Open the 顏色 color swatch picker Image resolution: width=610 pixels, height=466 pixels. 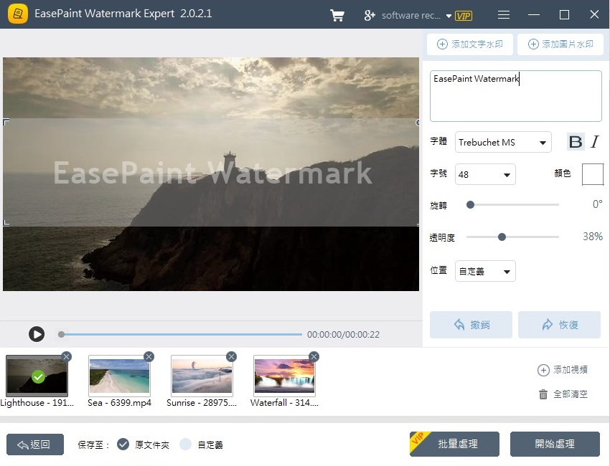coord(593,174)
